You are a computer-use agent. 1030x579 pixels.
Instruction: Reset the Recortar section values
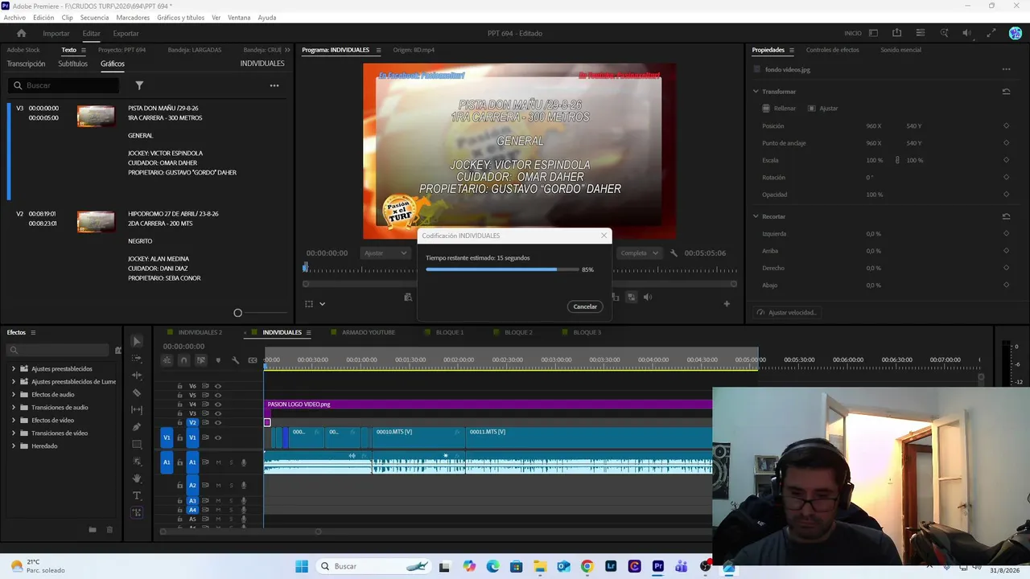[1006, 216]
